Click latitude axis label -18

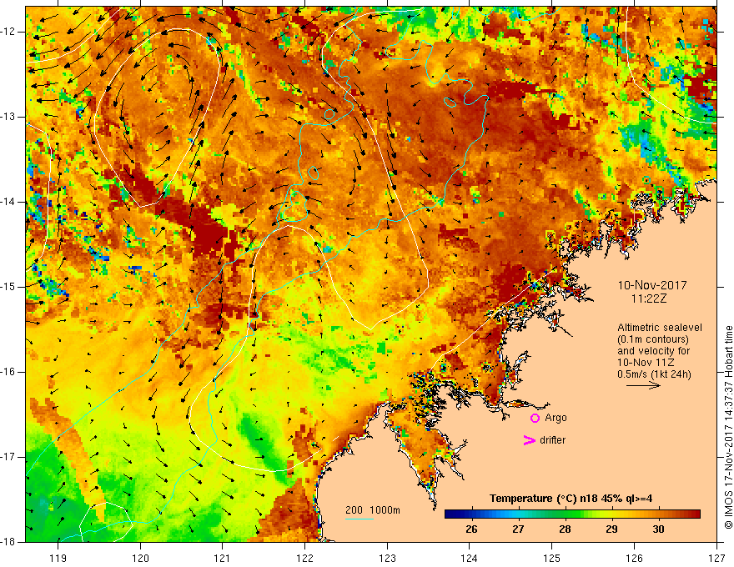(x=8, y=542)
